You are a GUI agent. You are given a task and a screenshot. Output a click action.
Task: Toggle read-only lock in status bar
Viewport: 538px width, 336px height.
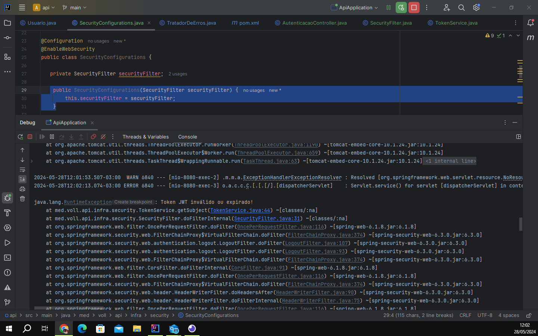tap(529, 315)
